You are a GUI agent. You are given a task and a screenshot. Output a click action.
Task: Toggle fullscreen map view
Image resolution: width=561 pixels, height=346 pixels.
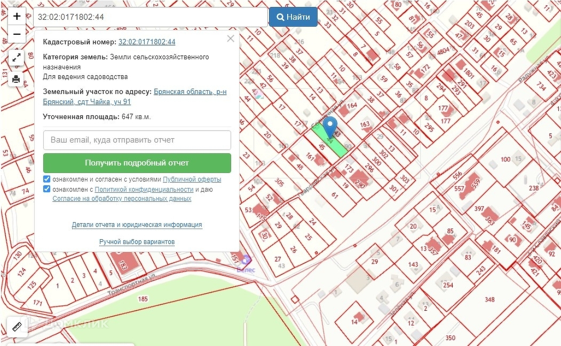click(x=16, y=57)
